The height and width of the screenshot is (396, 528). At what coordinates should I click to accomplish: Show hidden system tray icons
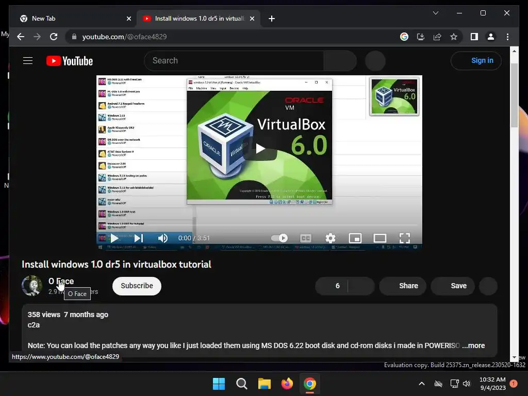point(421,384)
